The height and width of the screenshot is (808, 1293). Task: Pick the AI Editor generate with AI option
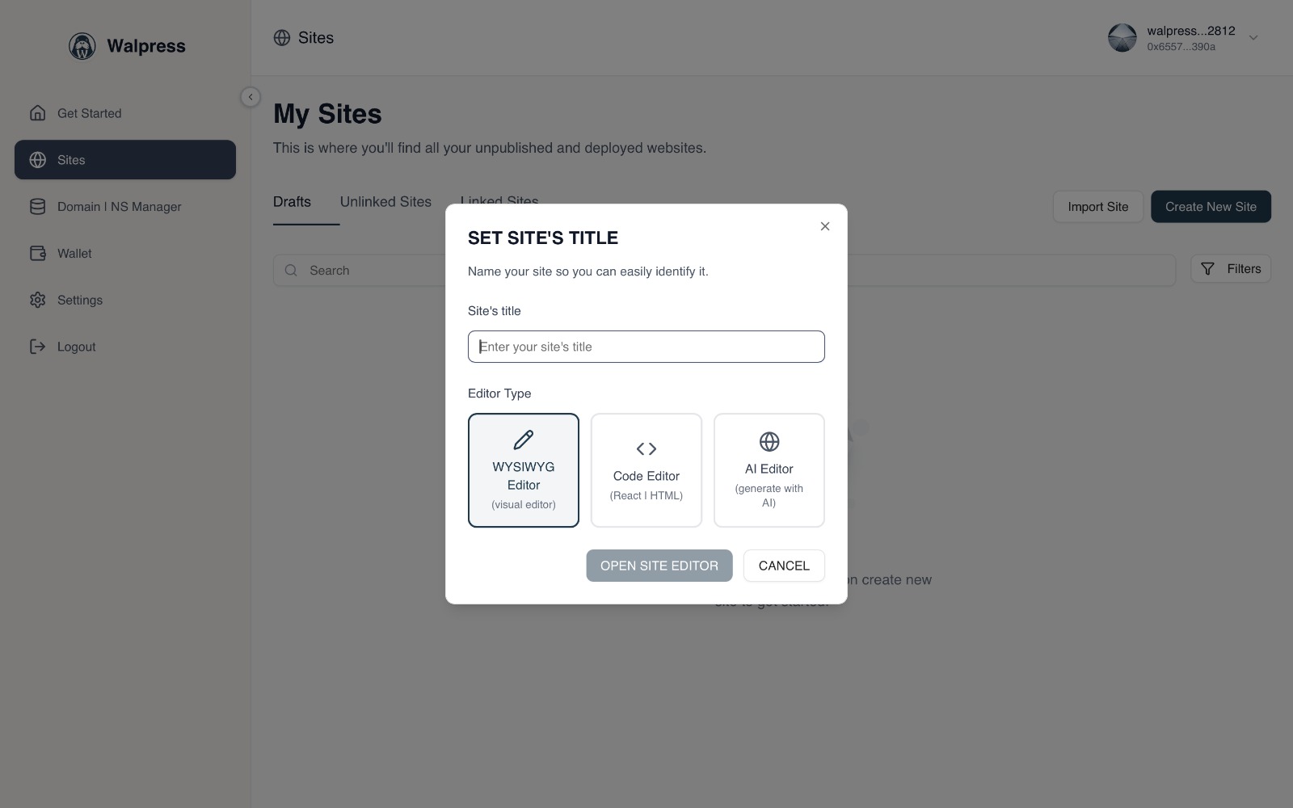pyautogui.click(x=769, y=469)
